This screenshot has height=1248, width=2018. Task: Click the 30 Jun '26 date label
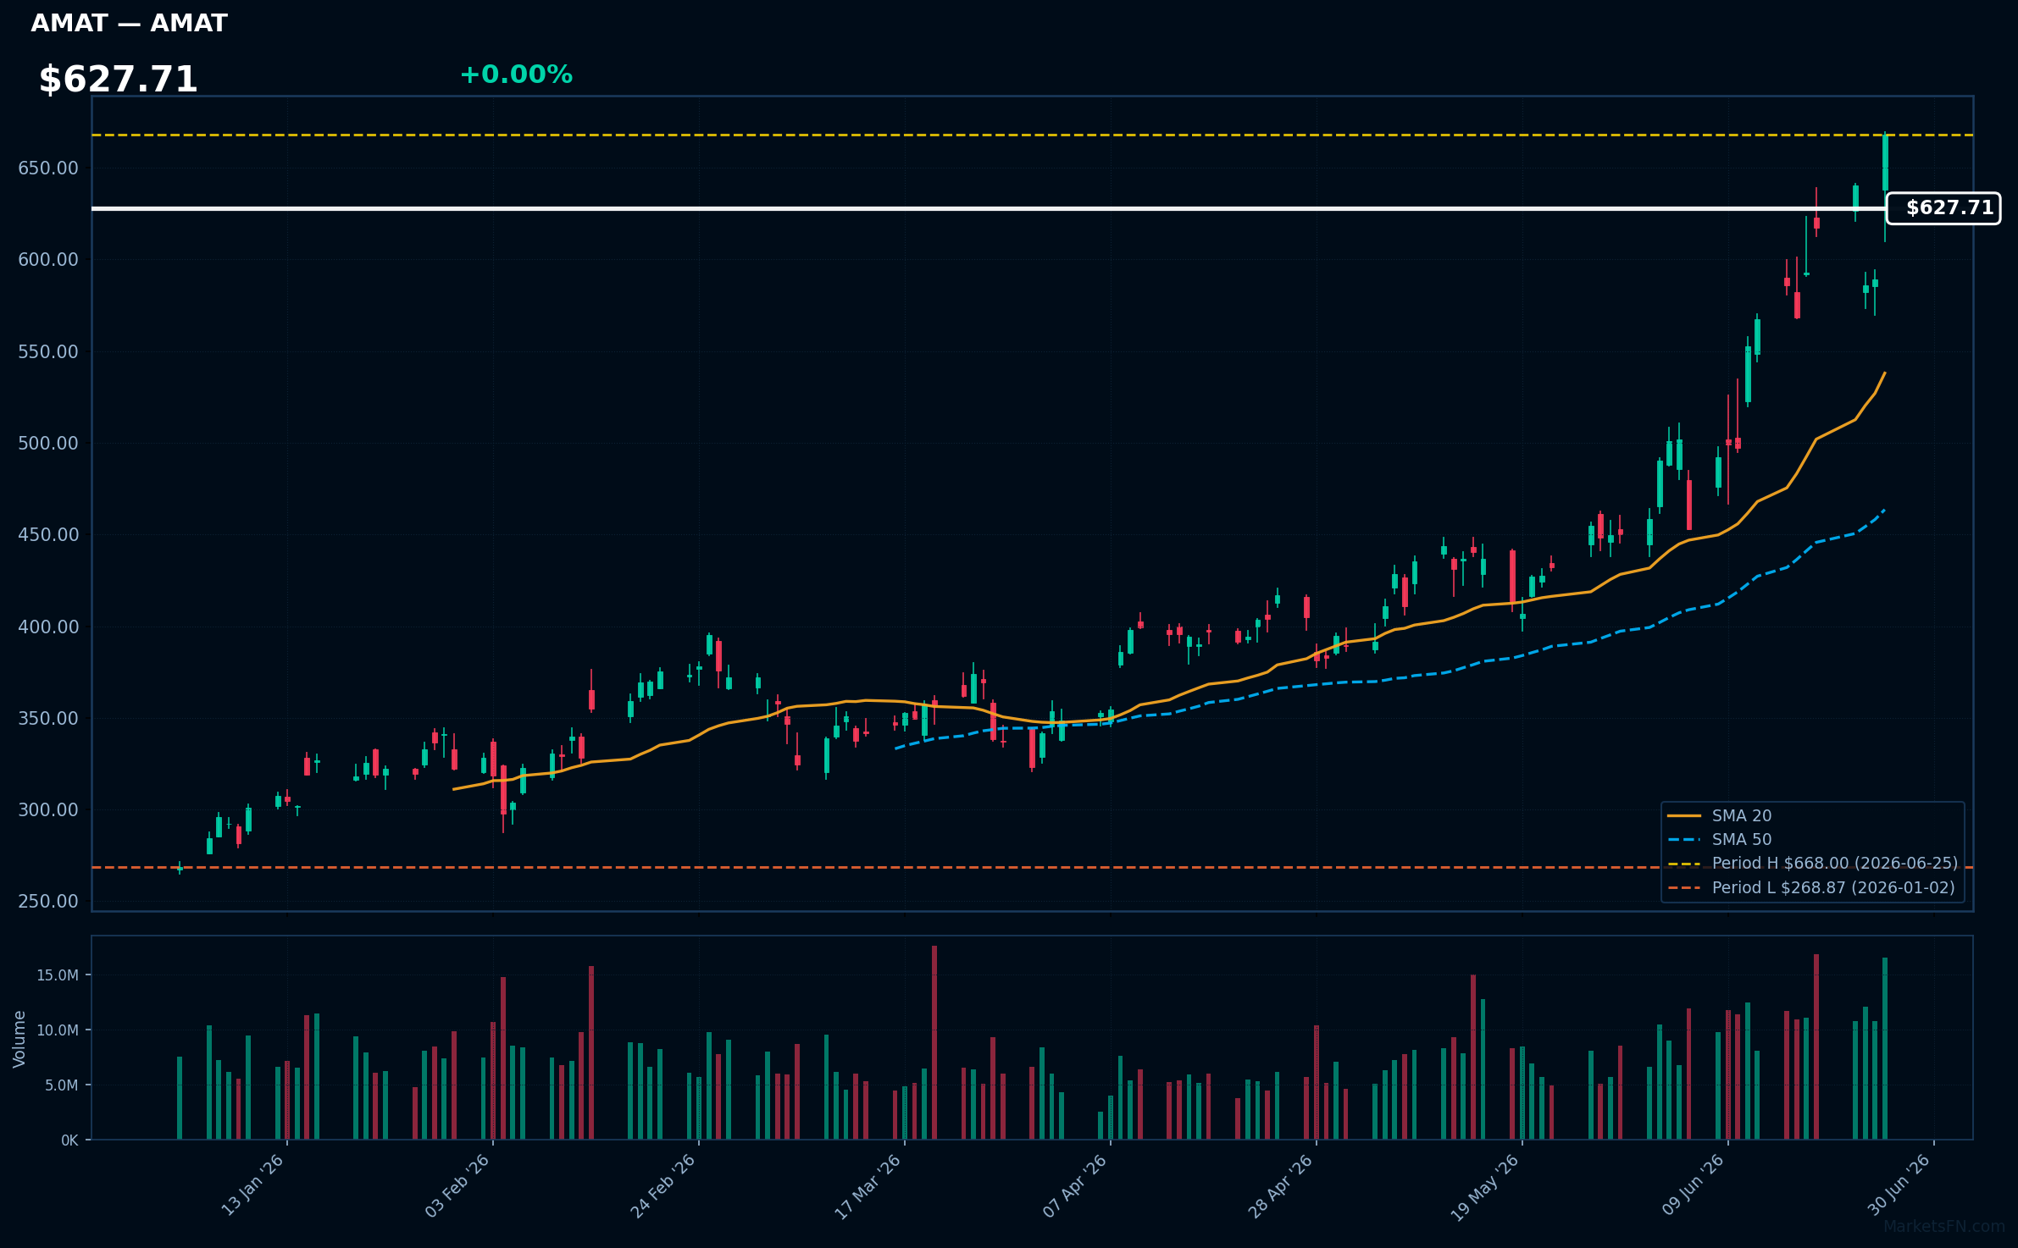(x=1899, y=1185)
